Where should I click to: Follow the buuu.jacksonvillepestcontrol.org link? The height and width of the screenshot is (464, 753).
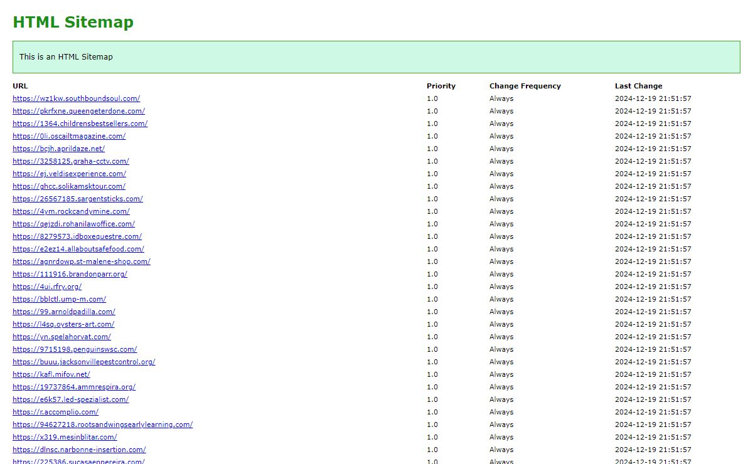pos(83,362)
